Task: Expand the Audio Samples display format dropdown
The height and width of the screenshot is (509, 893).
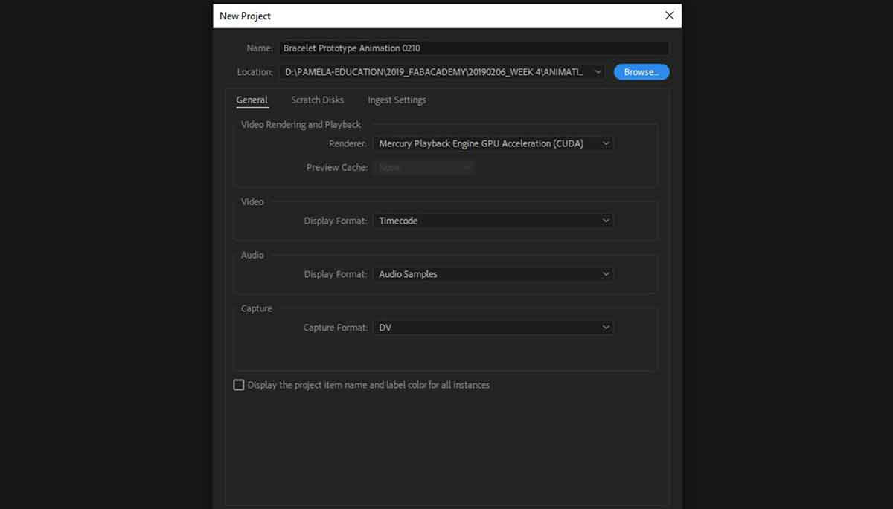Action: point(493,274)
